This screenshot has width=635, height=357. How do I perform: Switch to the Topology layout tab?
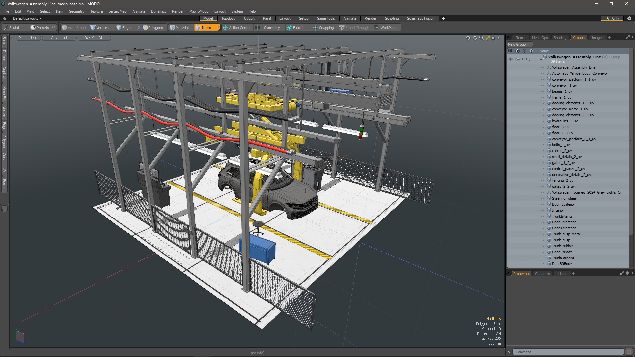point(228,18)
